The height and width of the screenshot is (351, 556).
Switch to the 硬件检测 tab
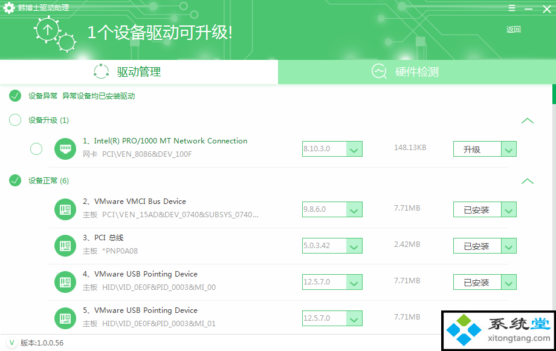417,71
